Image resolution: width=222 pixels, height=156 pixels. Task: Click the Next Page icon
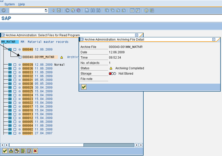(x=118, y=10)
